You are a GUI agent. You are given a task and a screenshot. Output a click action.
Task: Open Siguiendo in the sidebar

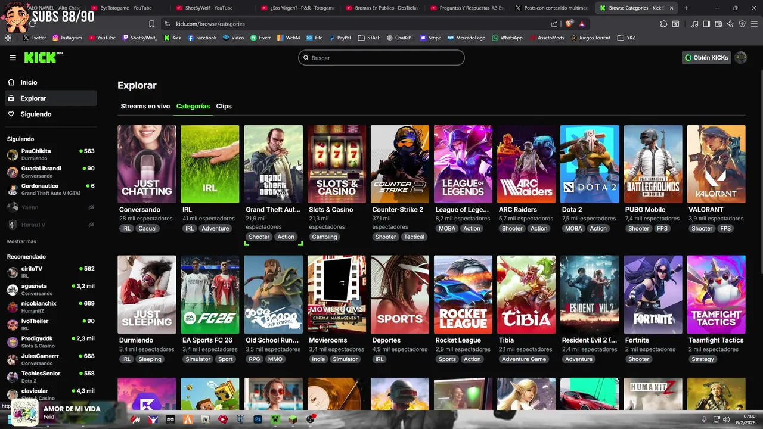[51, 114]
